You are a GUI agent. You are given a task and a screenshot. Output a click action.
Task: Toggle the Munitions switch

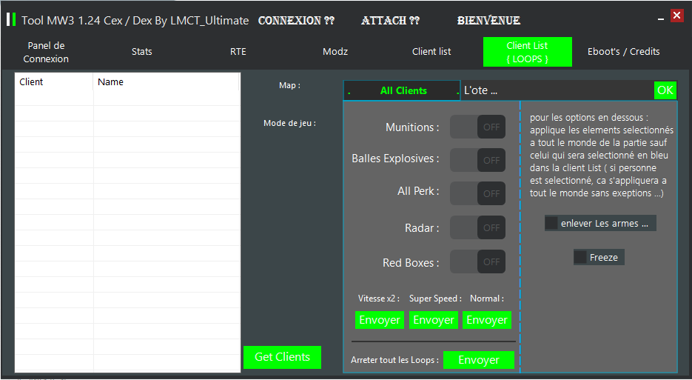click(477, 127)
